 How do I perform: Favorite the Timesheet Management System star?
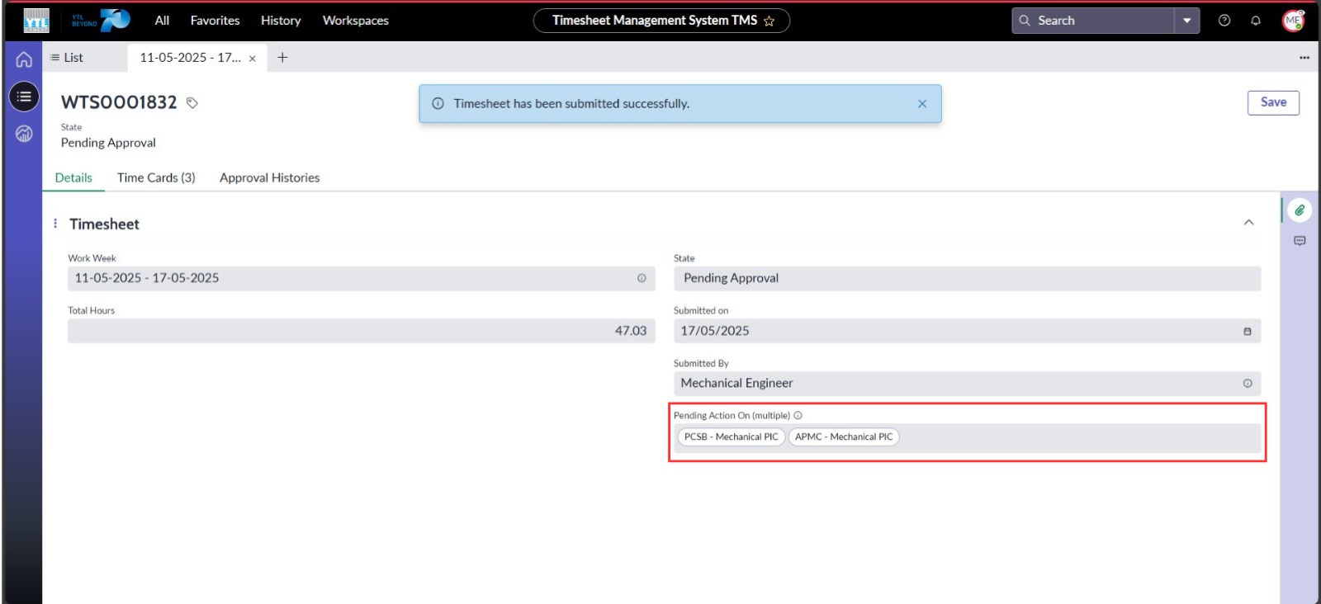point(769,21)
